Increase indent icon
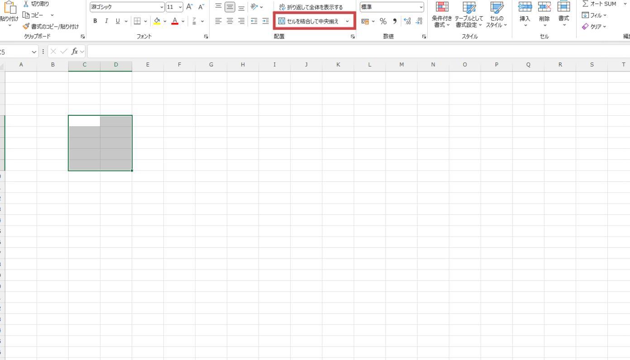 point(266,21)
